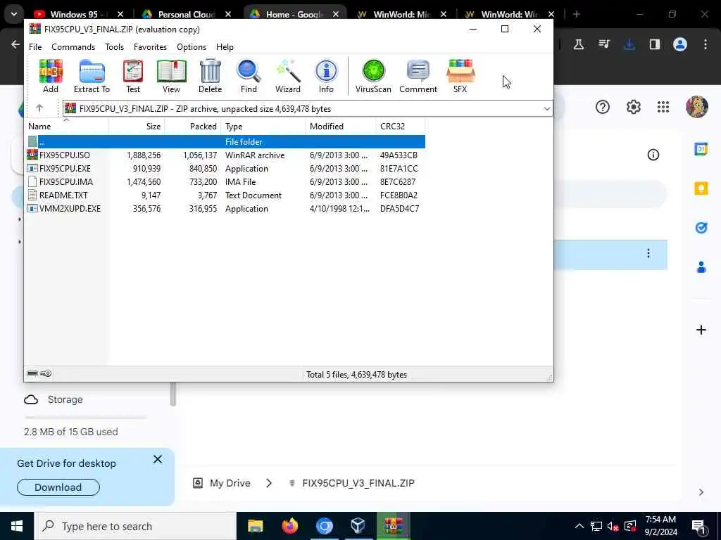Open the View file tool
This screenshot has width=721, height=540.
pyautogui.click(x=172, y=76)
